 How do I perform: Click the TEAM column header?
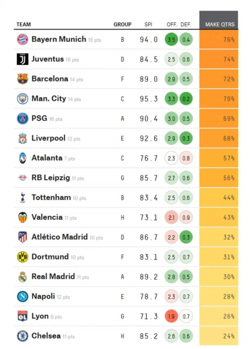24,24
